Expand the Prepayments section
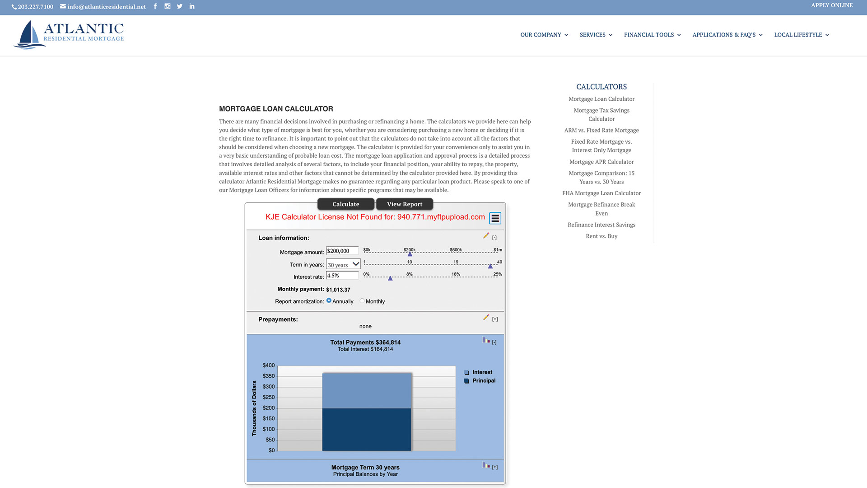This screenshot has width=867, height=488. click(495, 319)
